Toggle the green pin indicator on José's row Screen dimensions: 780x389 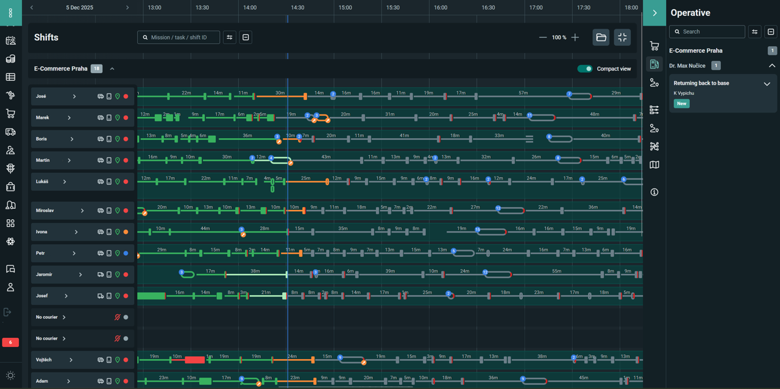pos(118,96)
